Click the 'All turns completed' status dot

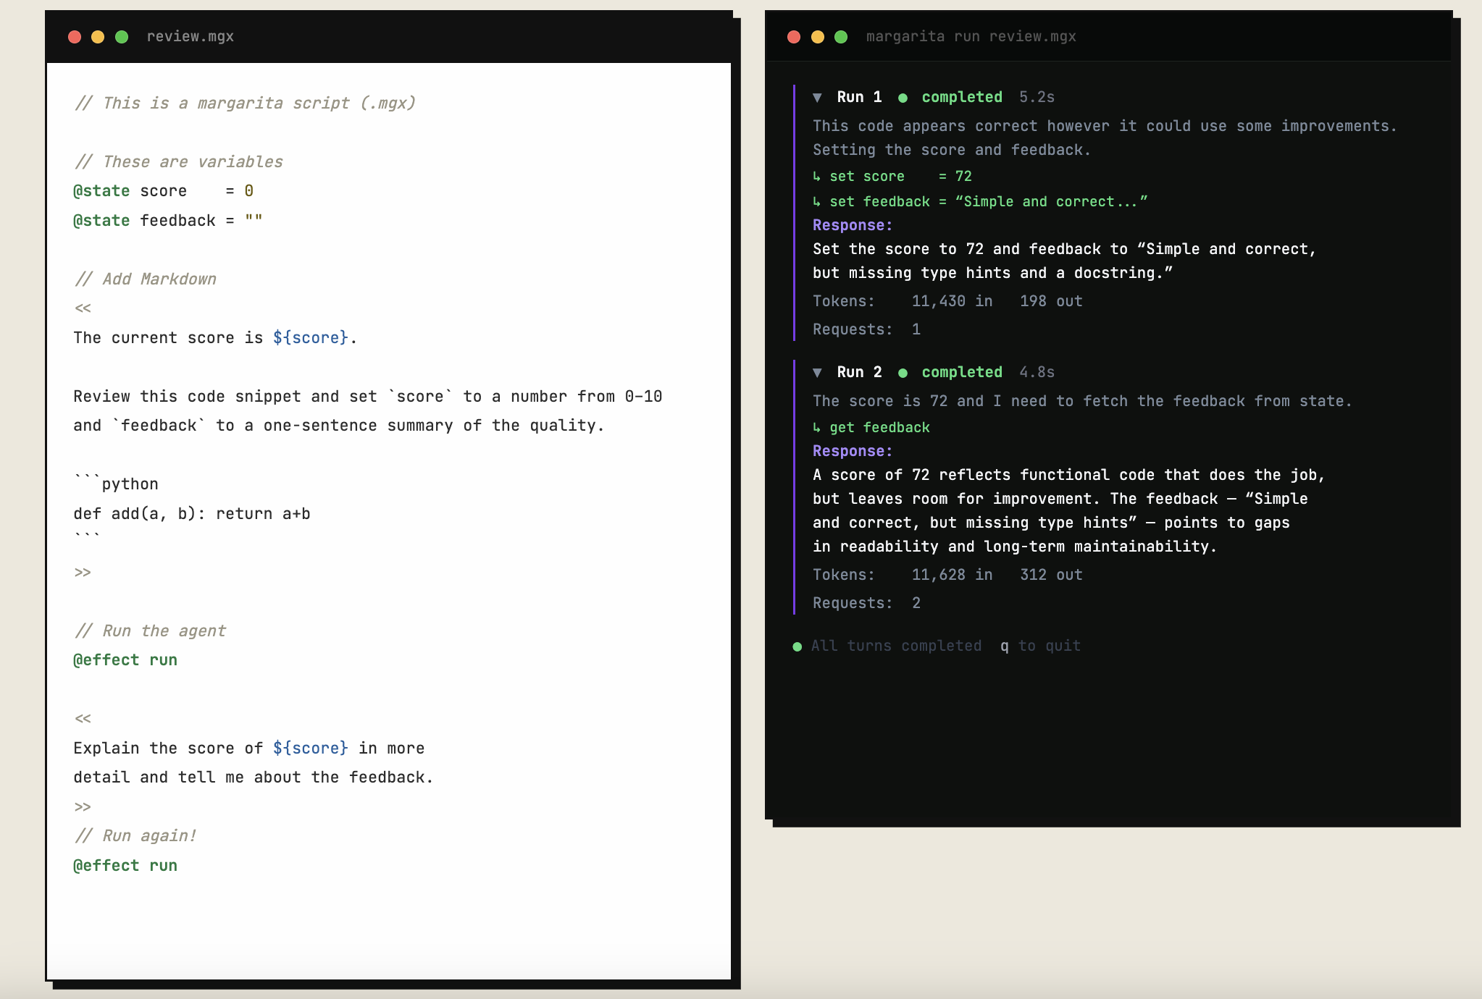797,646
